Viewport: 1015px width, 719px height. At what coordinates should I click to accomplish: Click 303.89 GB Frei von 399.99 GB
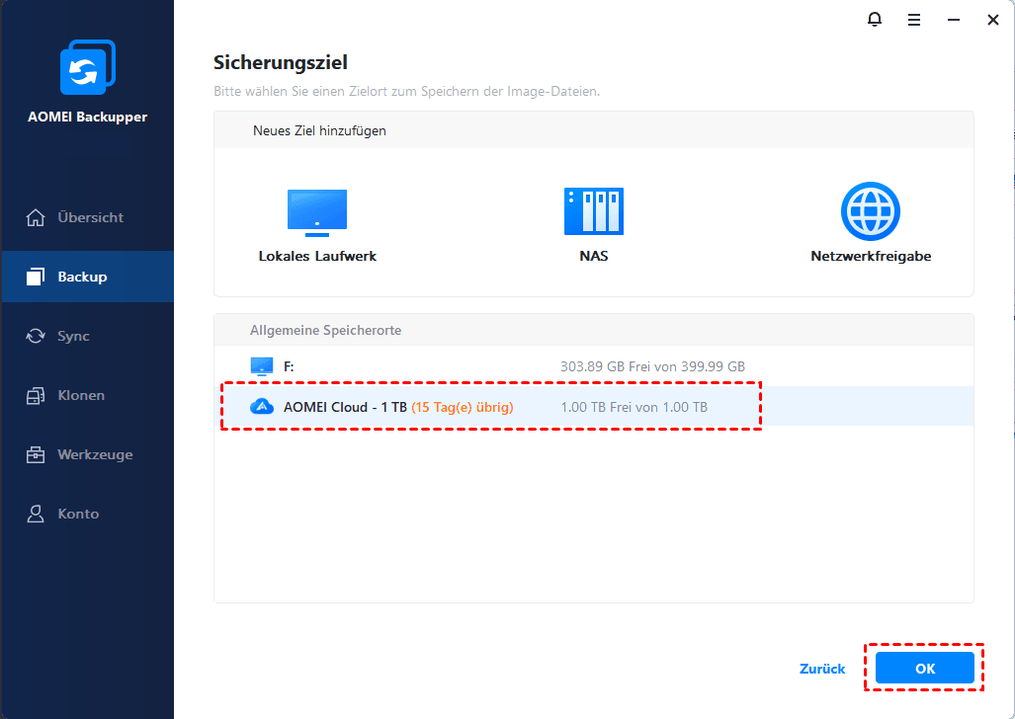click(x=652, y=366)
